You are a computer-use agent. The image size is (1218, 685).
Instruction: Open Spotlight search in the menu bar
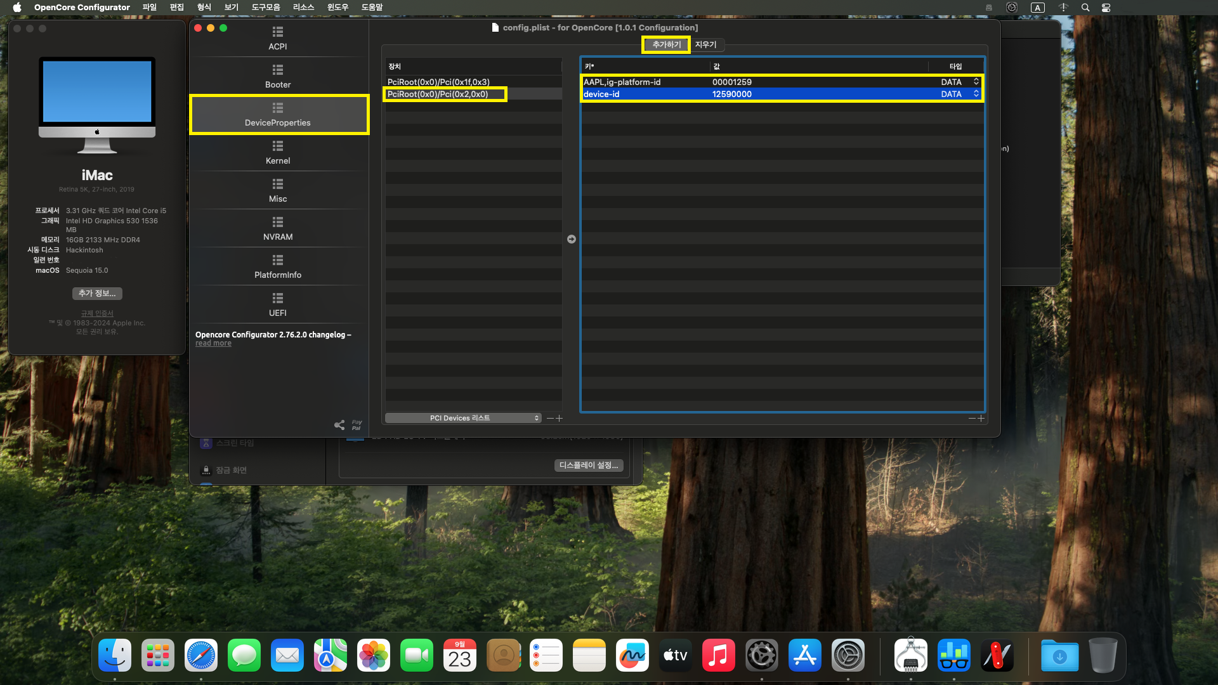[1085, 8]
